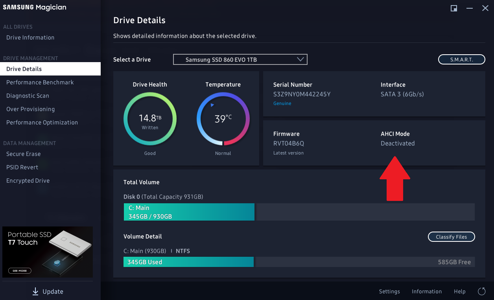Click the SAMSUNG Magician logo
This screenshot has width=494, height=300.
click(x=35, y=7)
